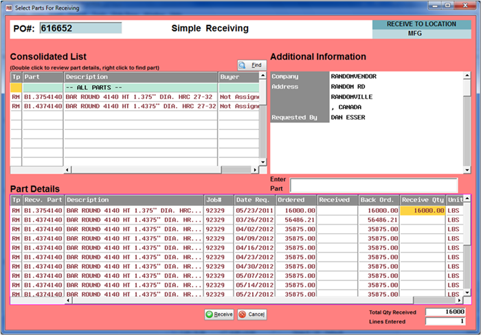Click the Enter Part input field

(374, 185)
